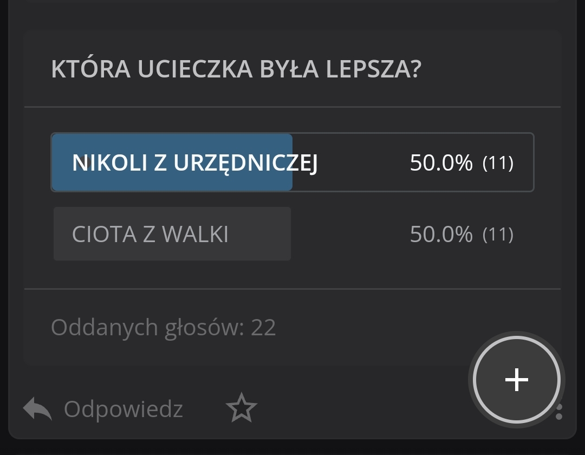This screenshot has width=585, height=455.
Task: Click the Oddanych głosów label
Action: 147,328
